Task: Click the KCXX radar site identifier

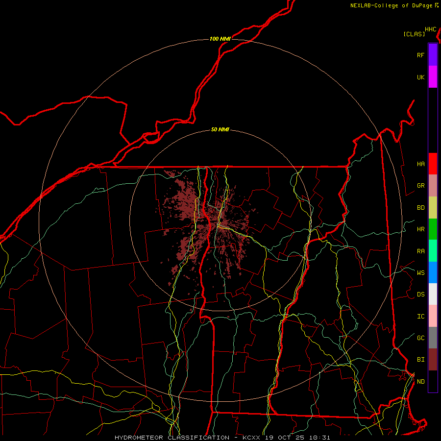Action: click(251, 438)
